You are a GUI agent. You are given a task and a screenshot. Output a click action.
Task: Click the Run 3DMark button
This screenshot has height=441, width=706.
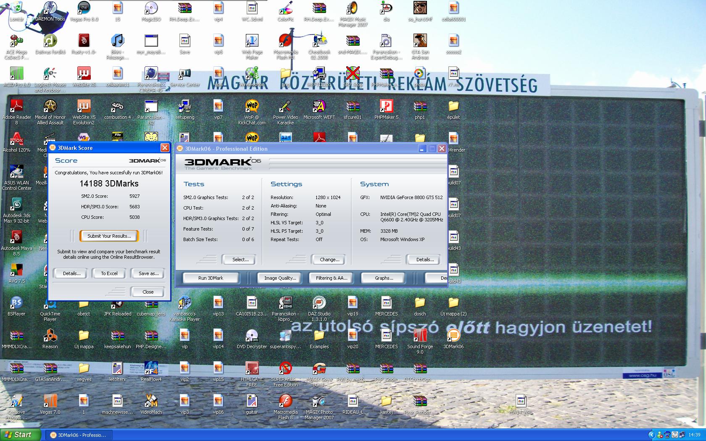point(211,278)
